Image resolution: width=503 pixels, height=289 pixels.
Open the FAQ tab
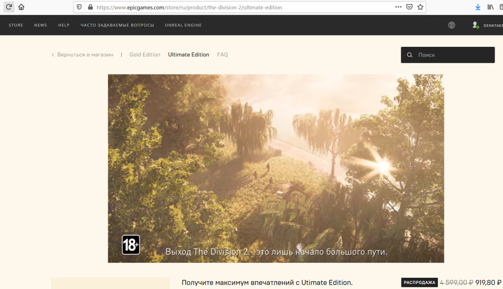223,55
